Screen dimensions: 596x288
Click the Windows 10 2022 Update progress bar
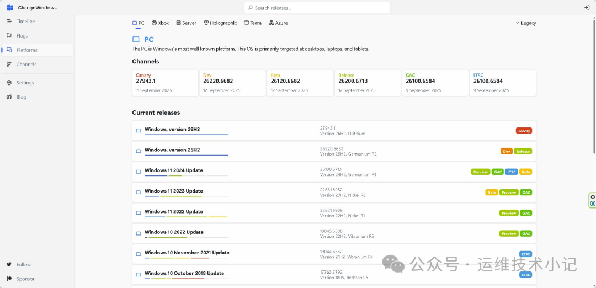pos(187,237)
